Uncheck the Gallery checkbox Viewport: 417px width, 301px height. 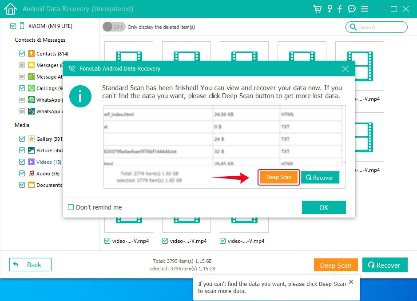coord(22,139)
